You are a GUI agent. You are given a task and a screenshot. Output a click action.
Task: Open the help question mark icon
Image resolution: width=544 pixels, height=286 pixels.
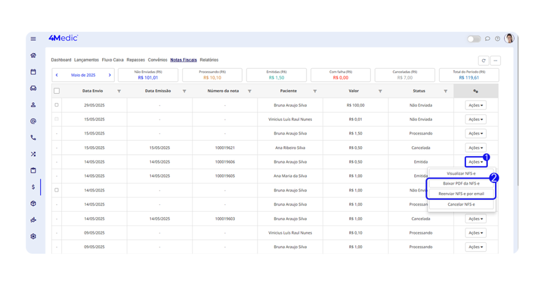point(497,38)
